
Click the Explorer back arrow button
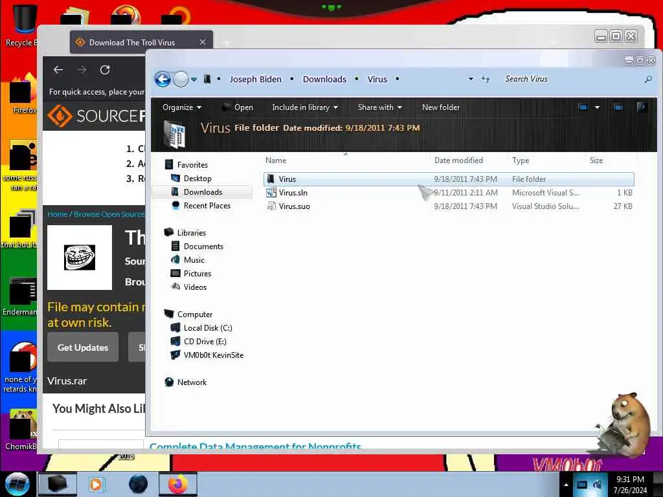tap(163, 79)
